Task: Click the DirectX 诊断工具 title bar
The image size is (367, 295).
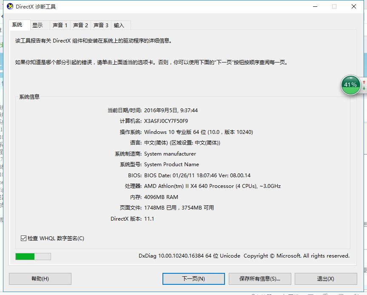Action: (x=170, y=6)
